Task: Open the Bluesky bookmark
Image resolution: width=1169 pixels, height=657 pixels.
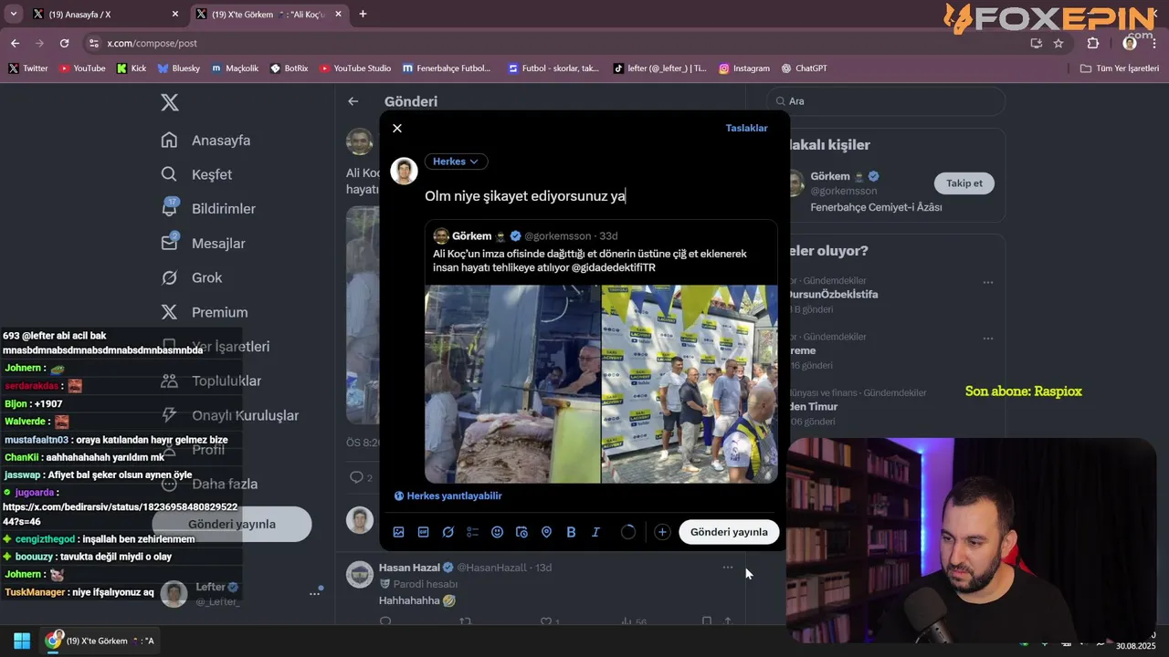Action: pyautogui.click(x=179, y=68)
